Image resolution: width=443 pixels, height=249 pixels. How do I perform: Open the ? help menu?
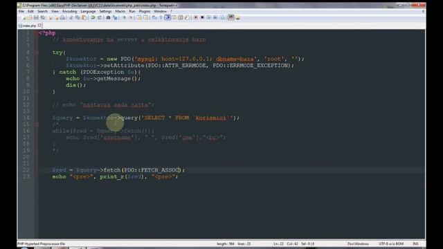171,11
